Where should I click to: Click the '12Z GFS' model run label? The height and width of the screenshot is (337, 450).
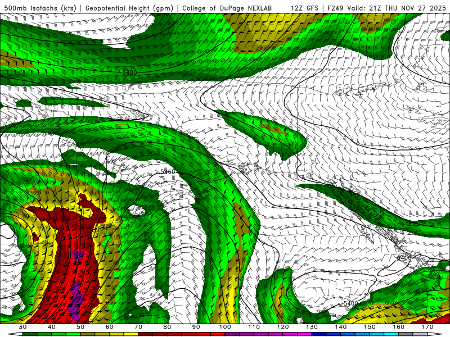(304, 8)
